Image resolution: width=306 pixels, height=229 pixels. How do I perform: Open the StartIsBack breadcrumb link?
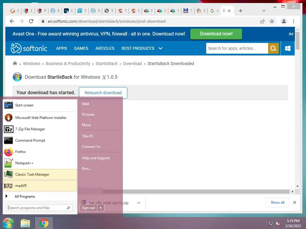tap(107, 64)
